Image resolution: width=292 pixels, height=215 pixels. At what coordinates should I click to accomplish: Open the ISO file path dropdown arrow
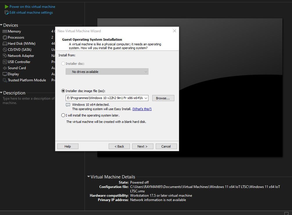pos(146,98)
